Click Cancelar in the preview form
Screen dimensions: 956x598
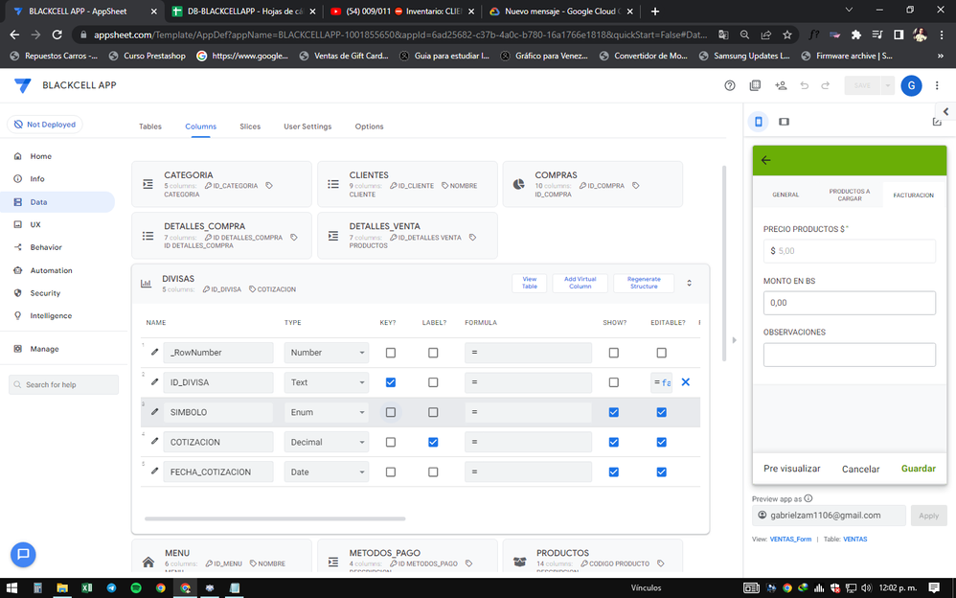click(x=860, y=469)
